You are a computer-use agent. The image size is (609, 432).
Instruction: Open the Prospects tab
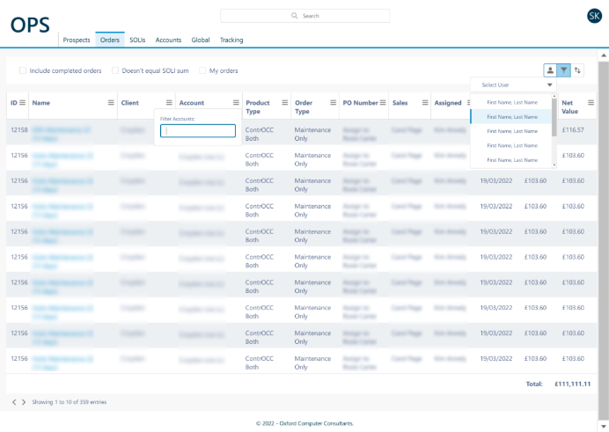click(x=77, y=40)
